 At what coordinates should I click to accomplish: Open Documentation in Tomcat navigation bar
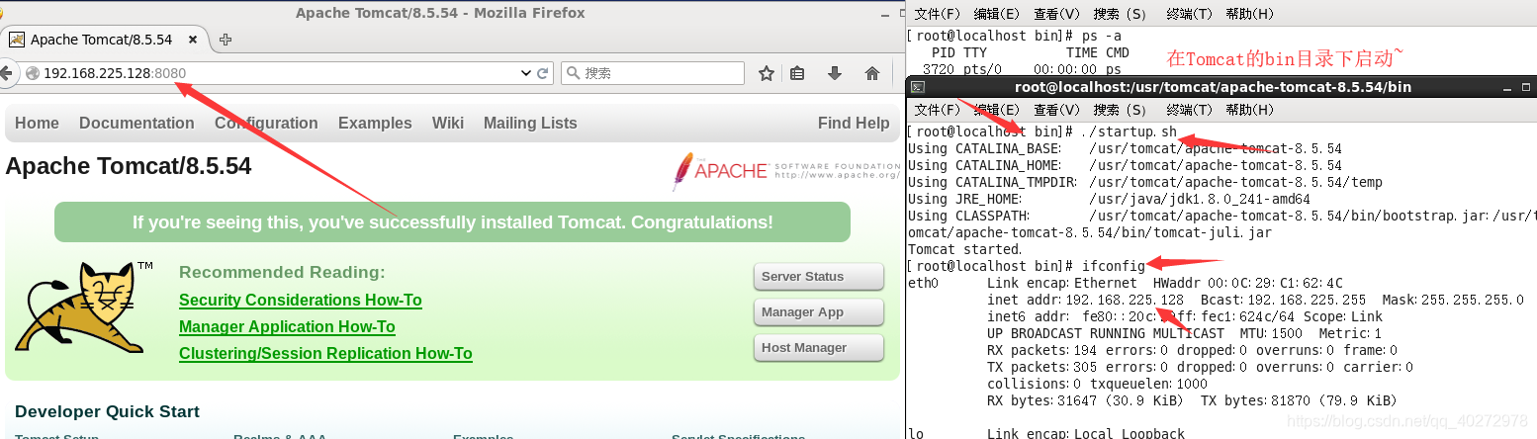tap(136, 123)
